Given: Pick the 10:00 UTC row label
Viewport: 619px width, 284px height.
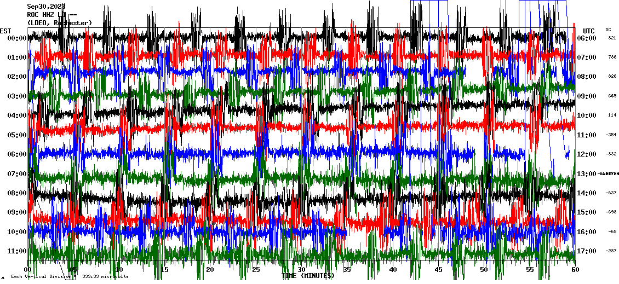Looking at the screenshot, I should (x=587, y=115).
